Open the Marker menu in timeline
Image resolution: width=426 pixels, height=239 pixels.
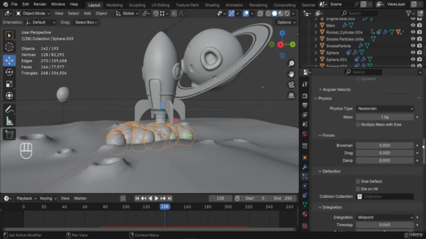(x=81, y=199)
